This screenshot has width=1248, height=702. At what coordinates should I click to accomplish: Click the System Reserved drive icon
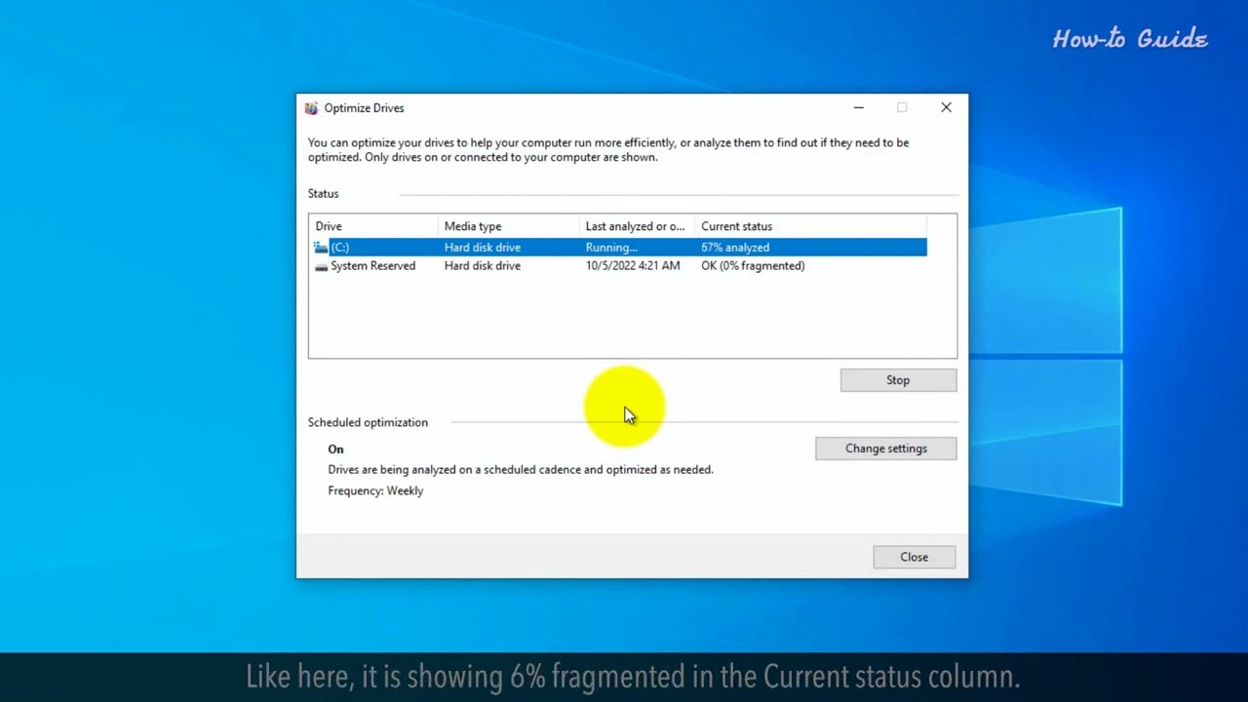321,266
